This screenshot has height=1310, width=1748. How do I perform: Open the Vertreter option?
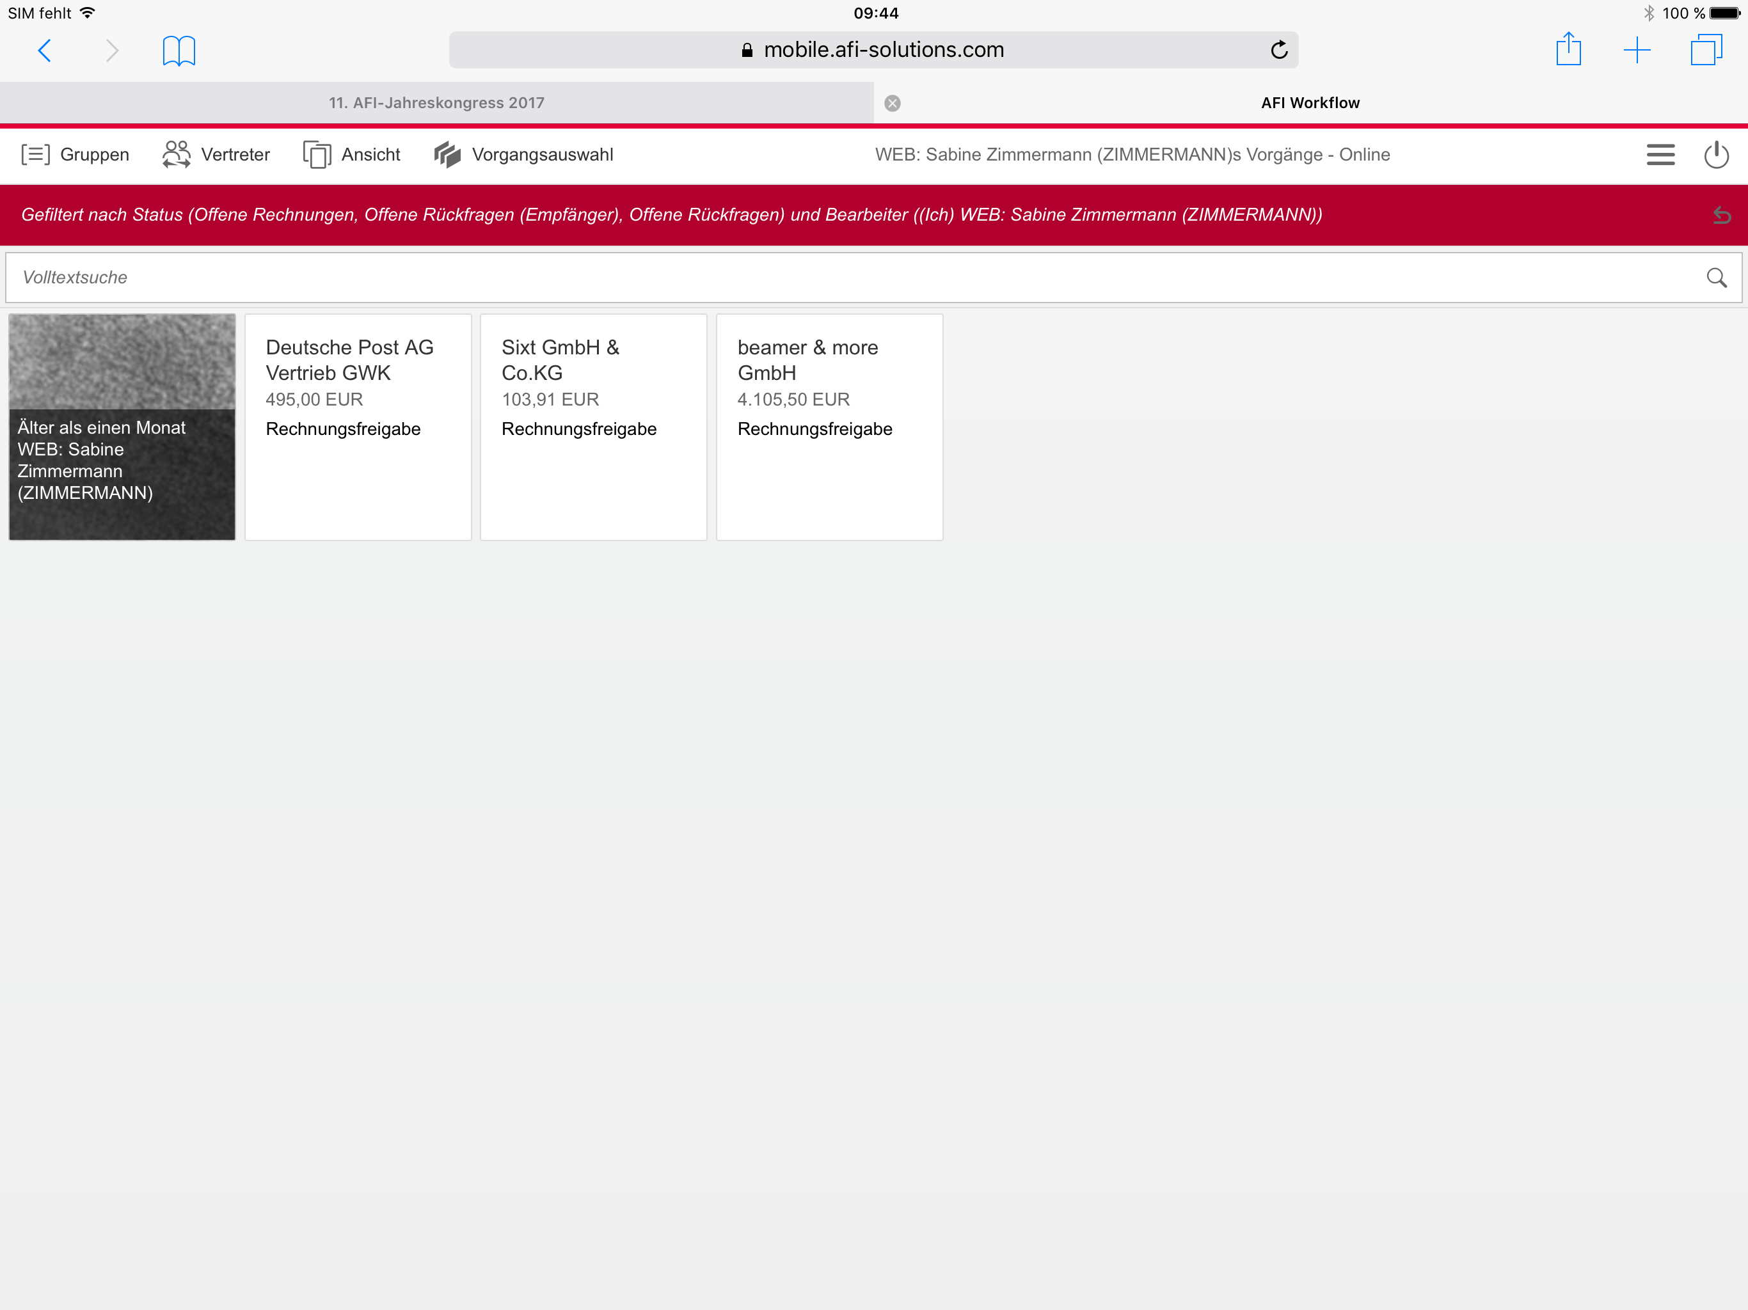coord(216,155)
